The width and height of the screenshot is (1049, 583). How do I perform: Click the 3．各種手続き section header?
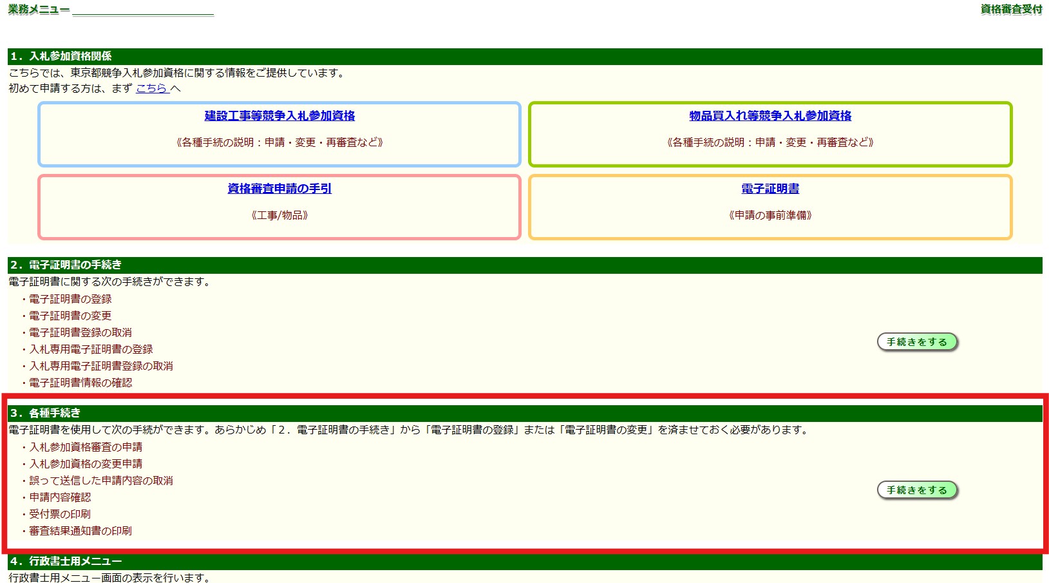tap(525, 414)
